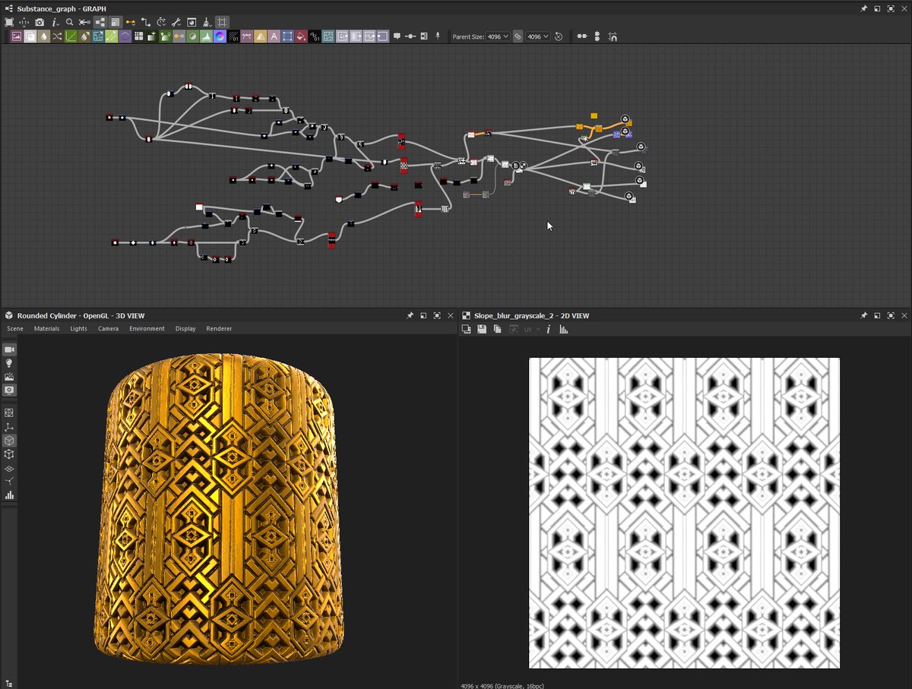The height and width of the screenshot is (689, 912).
Task: Open the Materials menu in 3D view
Action: pyautogui.click(x=46, y=328)
